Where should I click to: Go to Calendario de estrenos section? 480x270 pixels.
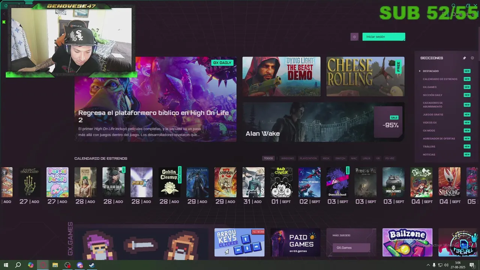point(440,79)
